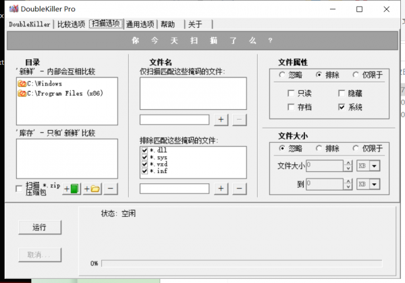
Task: Click the *.inf mask text
Action: pos(159,170)
